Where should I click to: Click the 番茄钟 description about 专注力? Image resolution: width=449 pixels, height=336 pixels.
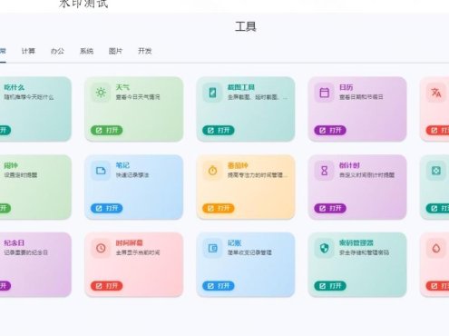point(258,175)
